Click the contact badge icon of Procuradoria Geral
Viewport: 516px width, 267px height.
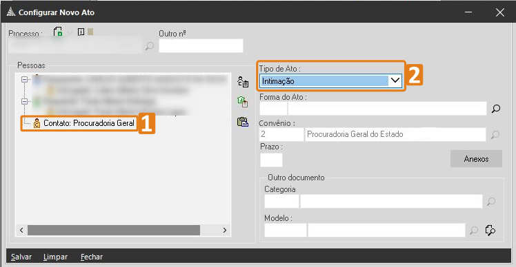tap(37, 123)
